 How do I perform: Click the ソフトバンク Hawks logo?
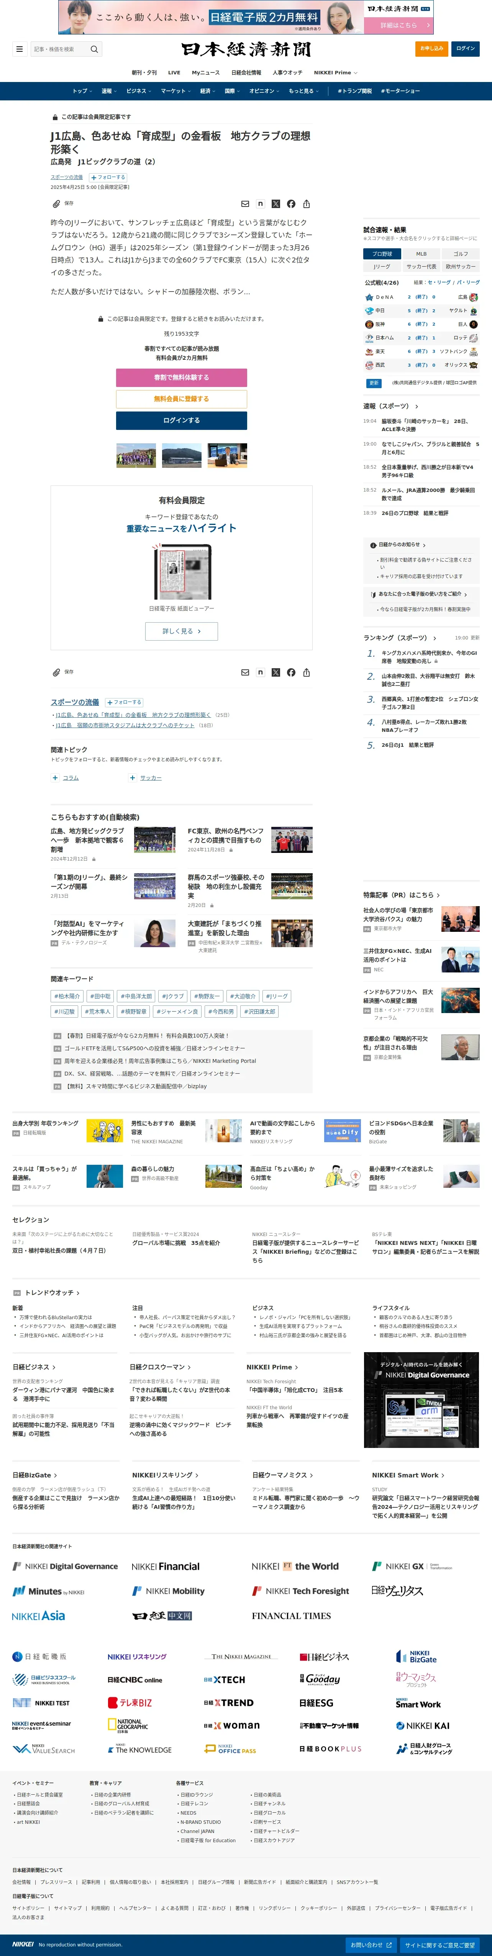[x=474, y=352]
